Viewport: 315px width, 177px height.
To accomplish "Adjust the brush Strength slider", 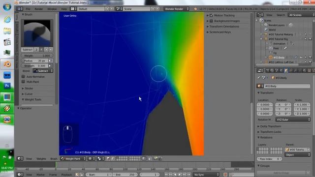I will click(34, 65).
